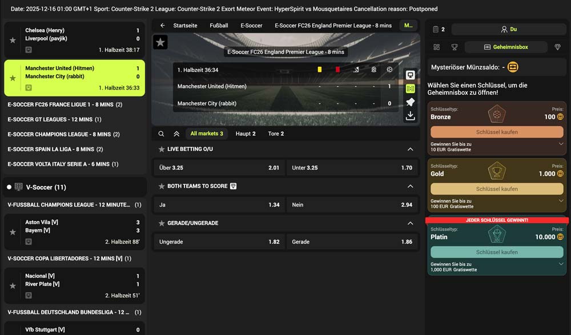Select the green statistics grid icon

[x=411, y=90]
